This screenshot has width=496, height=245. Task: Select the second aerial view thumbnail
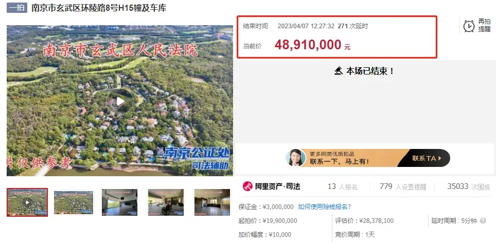(74, 202)
